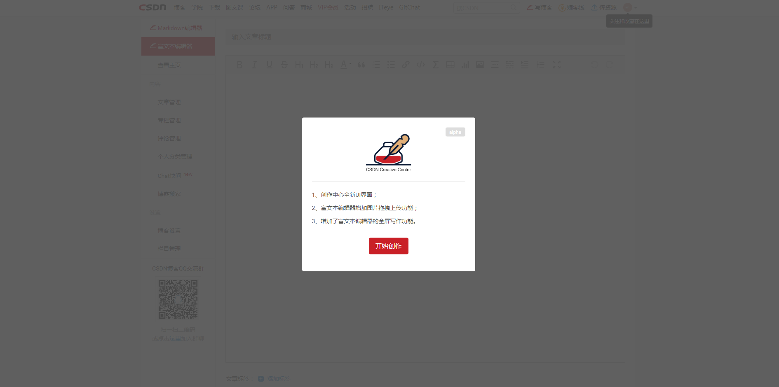This screenshot has width=779, height=387.
Task: Open 博客搬家 in the sidebar
Action: click(x=169, y=194)
